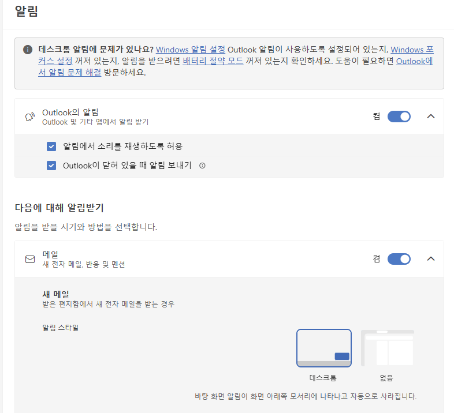
Task: Uncheck 알림에서 소리를 재생하도록 허용
Action: (x=51, y=147)
